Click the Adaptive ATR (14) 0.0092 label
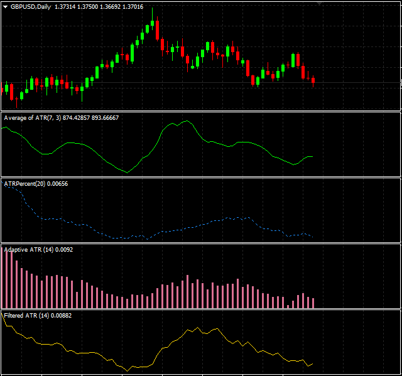The height and width of the screenshot is (376, 402). (38, 250)
